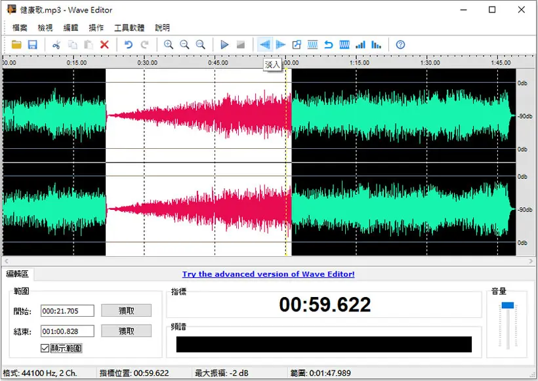Open the help question mark icon

click(400, 45)
